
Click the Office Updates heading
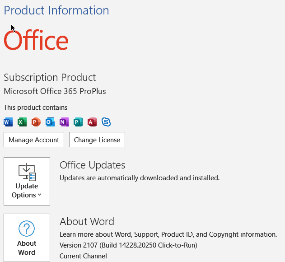[x=92, y=165]
